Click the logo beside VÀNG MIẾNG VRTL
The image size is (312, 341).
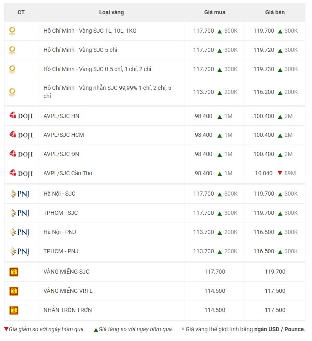pos(14,291)
